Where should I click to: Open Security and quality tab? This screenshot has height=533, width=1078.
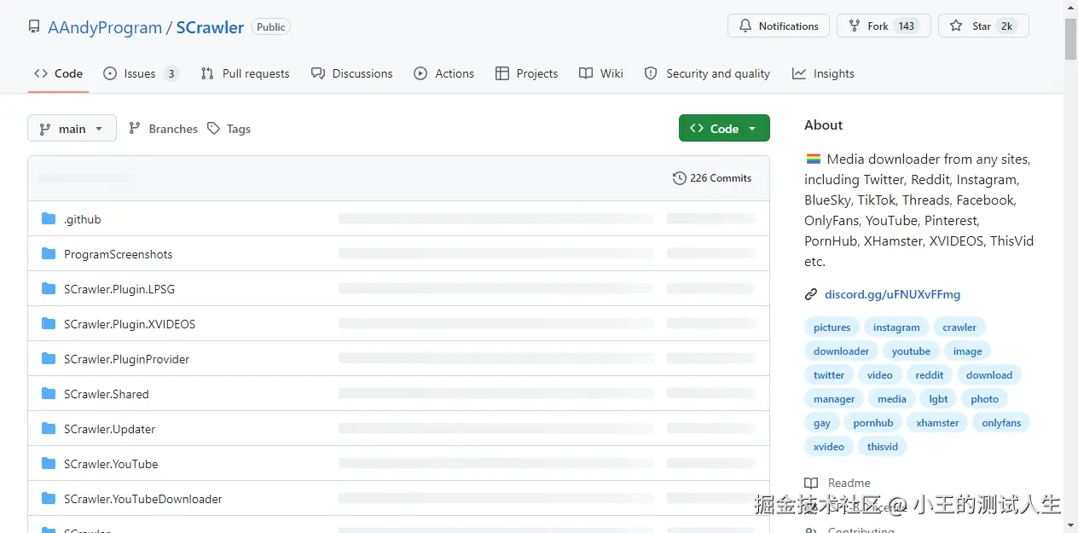707,73
